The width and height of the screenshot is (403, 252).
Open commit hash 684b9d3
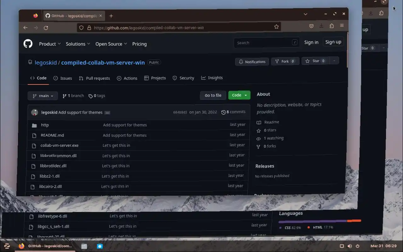click(180, 112)
